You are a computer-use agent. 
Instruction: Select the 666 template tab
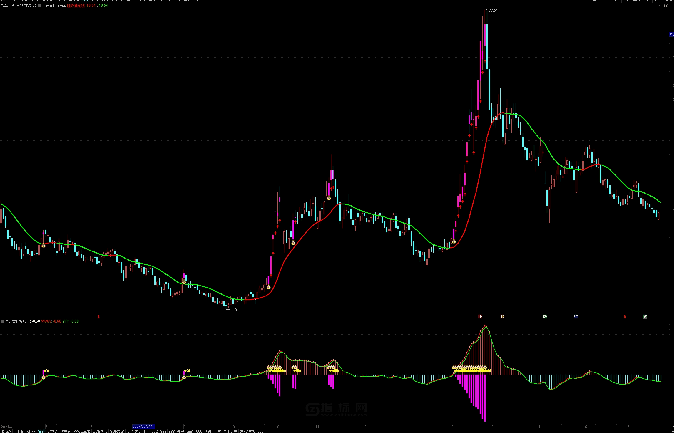click(x=199, y=431)
